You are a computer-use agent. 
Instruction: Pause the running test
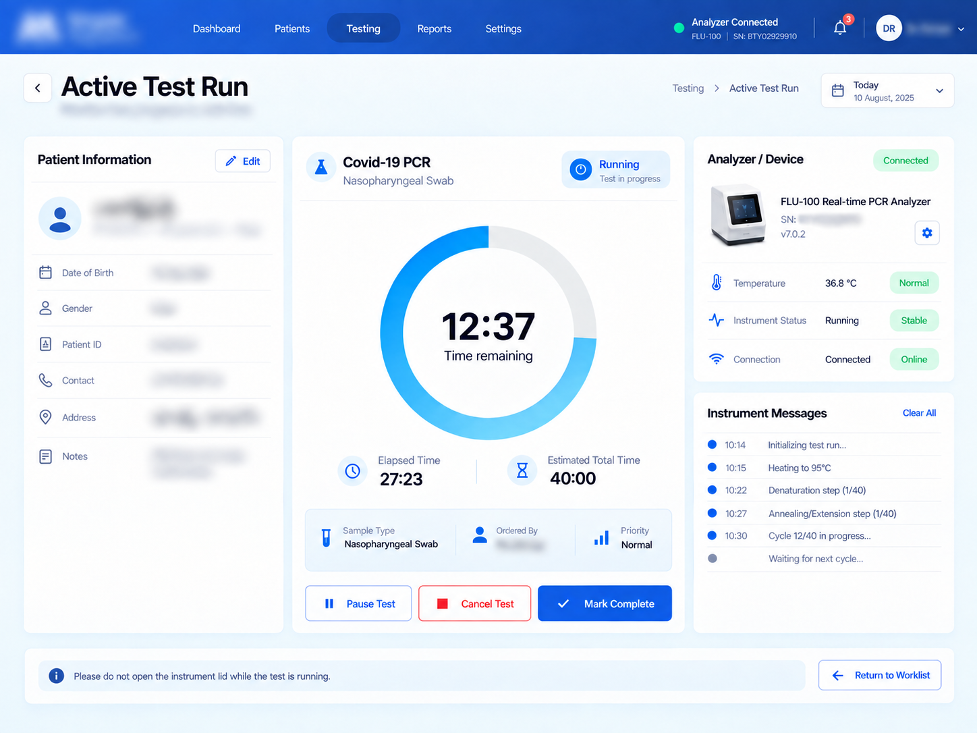[x=358, y=603]
